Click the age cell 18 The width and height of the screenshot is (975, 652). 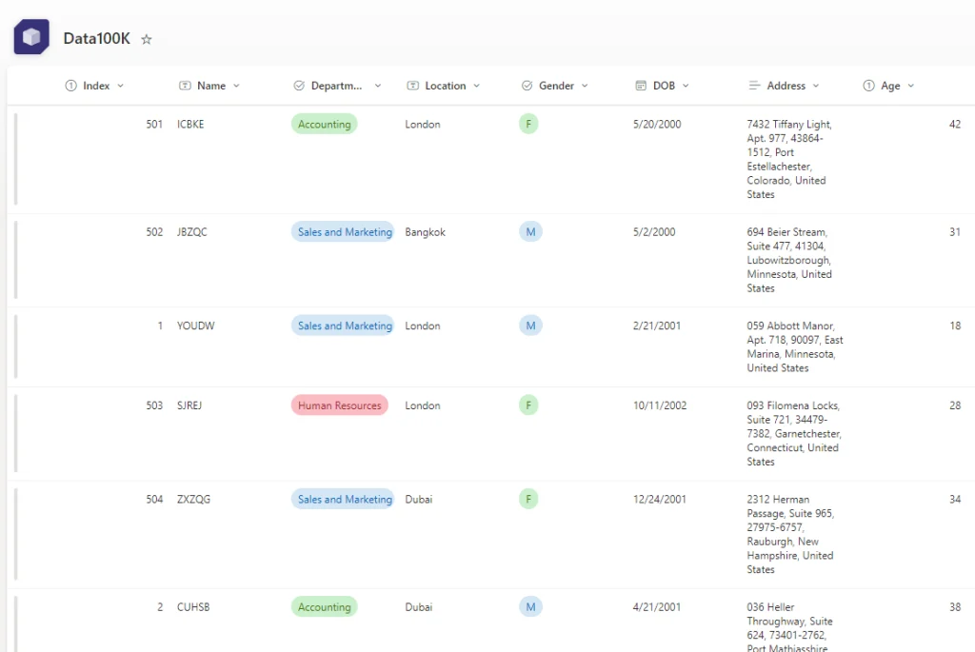point(955,326)
